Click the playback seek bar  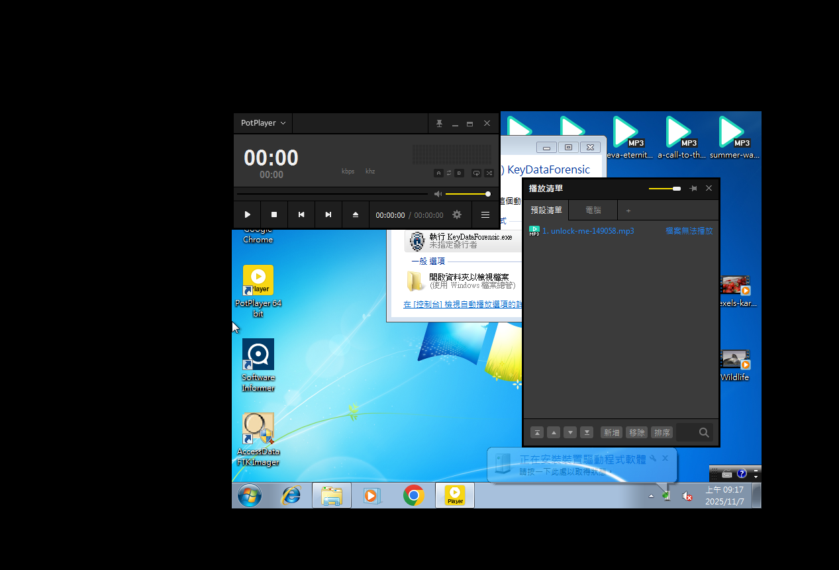332,194
